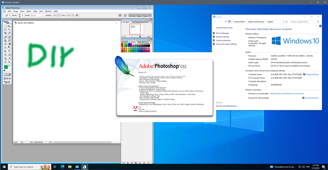Switch to the Styles tab

(x=140, y=42)
